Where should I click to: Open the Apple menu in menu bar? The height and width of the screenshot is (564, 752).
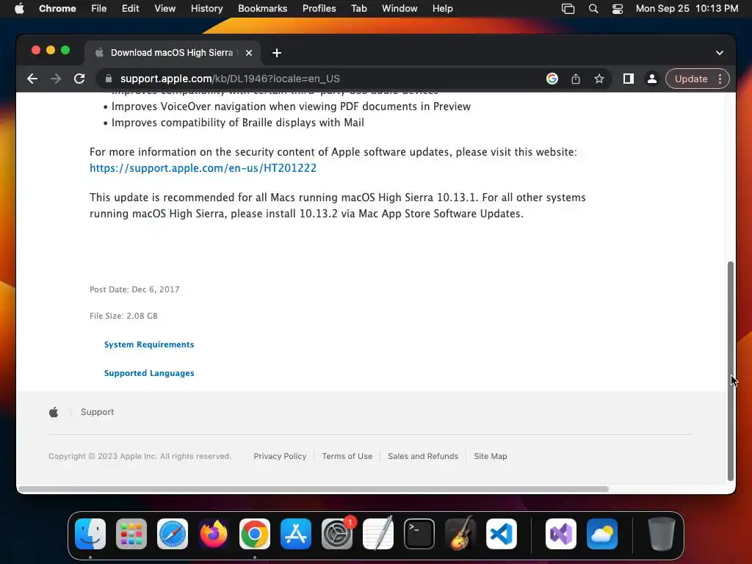pos(19,9)
